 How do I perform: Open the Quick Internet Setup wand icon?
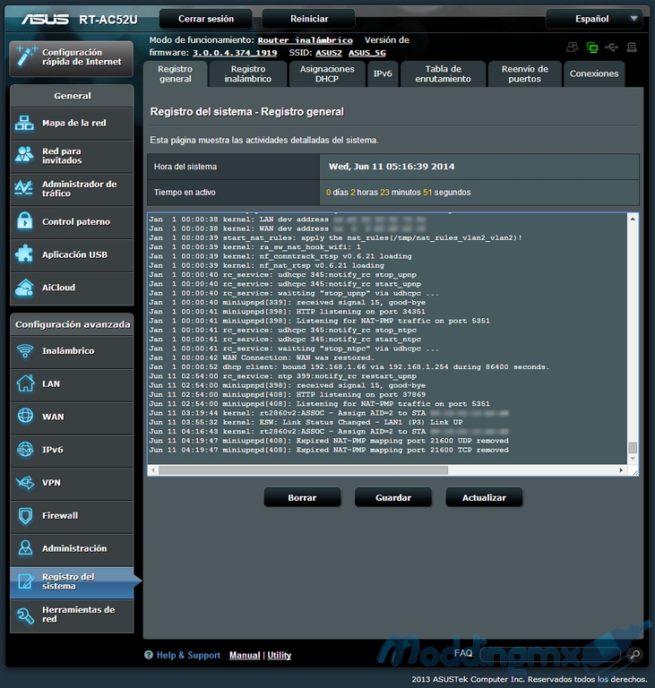(x=26, y=56)
